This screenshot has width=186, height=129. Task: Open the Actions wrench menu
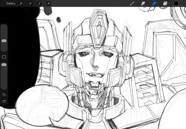coord(21,4)
